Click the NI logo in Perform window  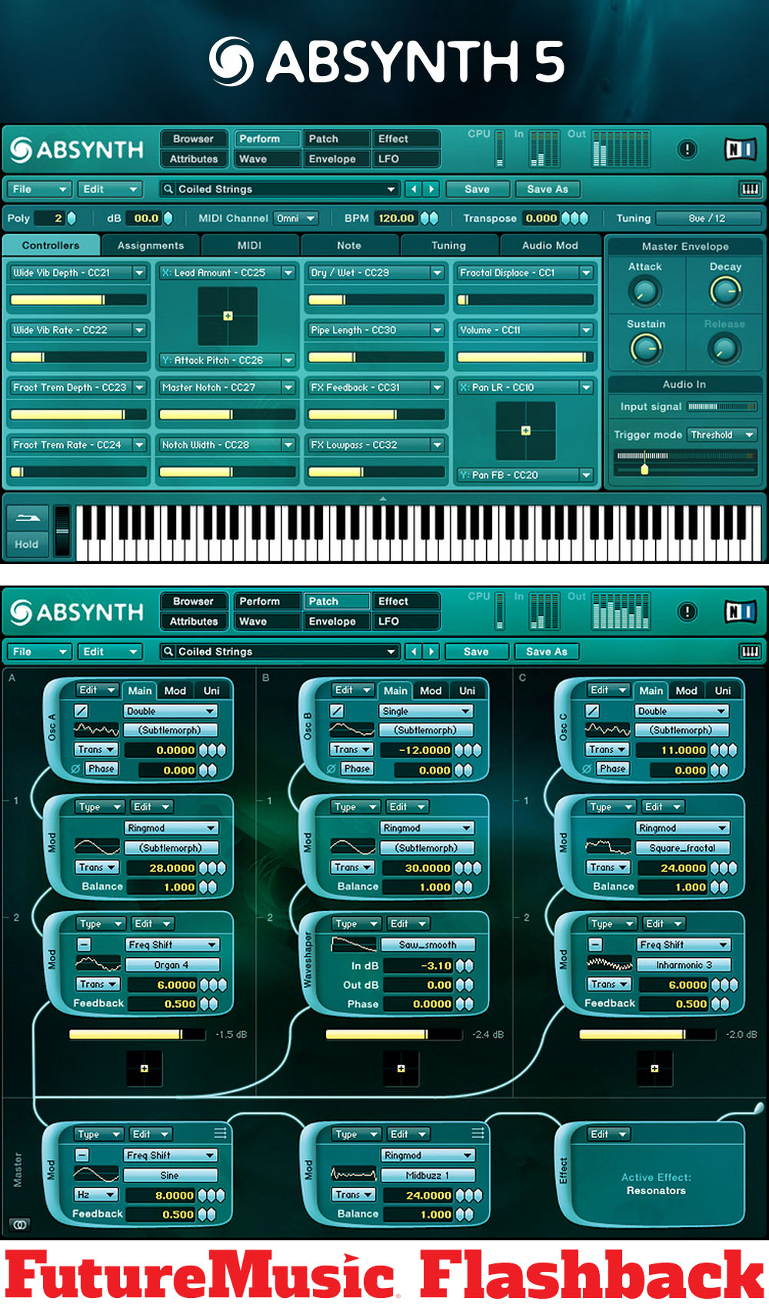740,149
